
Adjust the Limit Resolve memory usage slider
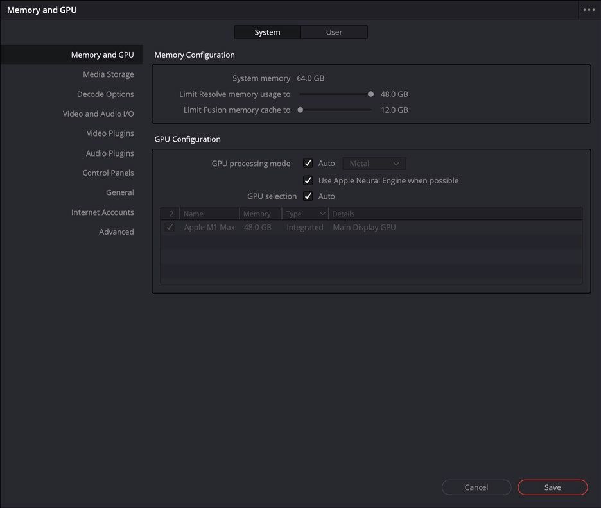tap(370, 94)
